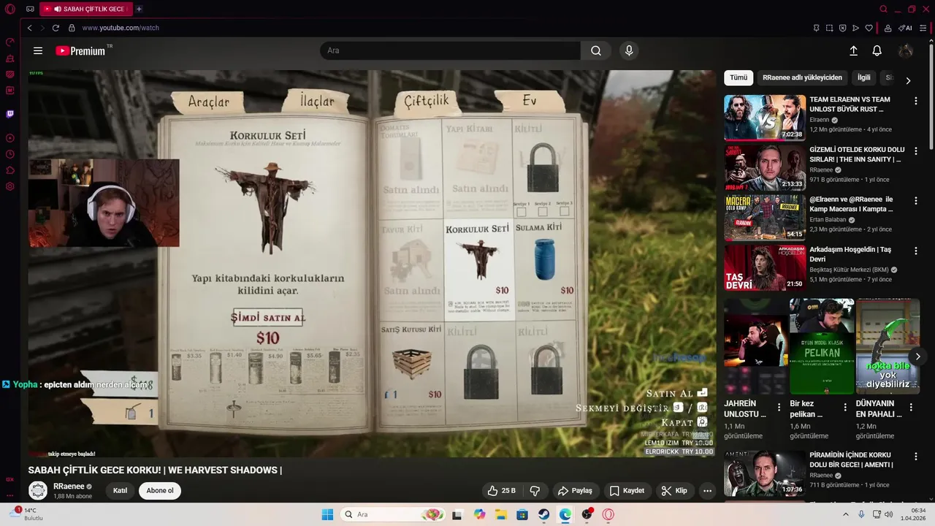This screenshot has height=526, width=935.
Task: Open File Explorer from the taskbar
Action: click(501, 514)
